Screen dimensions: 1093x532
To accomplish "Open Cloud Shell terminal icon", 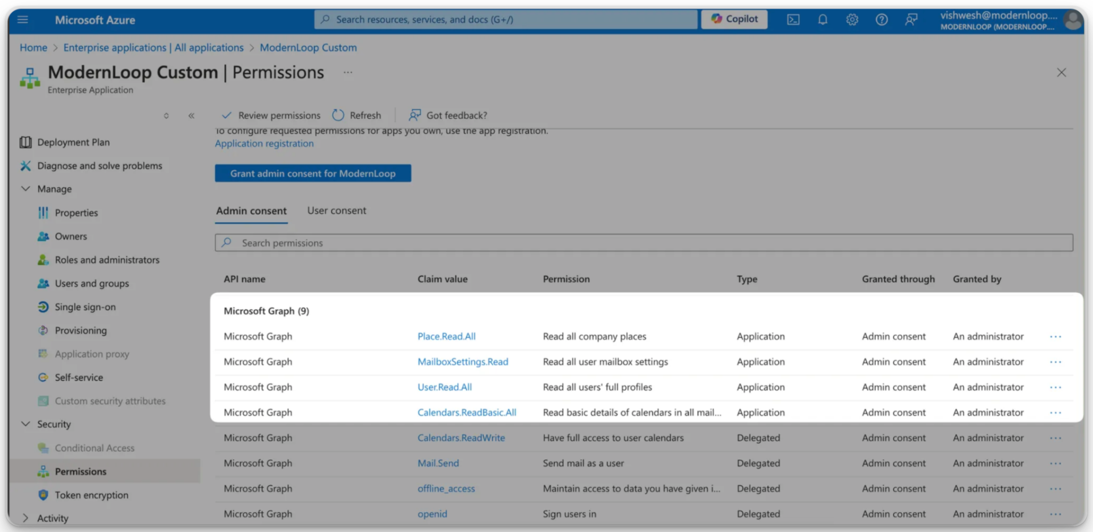I will click(793, 19).
